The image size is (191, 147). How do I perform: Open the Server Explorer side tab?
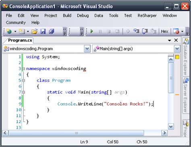coord(185,95)
